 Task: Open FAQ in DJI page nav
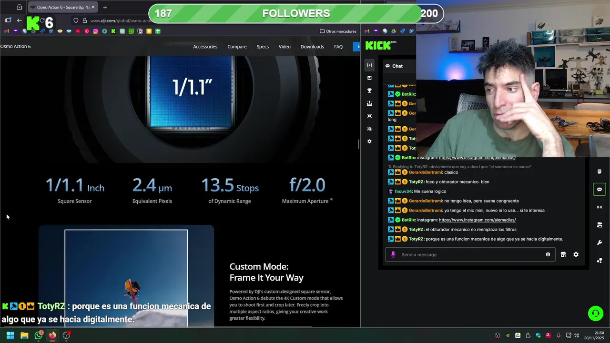click(338, 47)
